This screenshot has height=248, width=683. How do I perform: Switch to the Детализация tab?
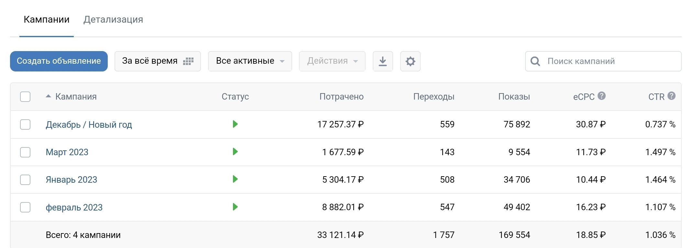(x=113, y=20)
